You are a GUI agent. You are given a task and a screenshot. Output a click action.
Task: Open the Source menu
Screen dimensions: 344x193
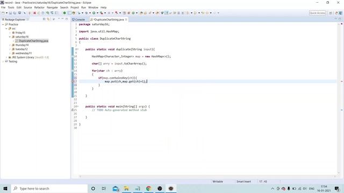click(27, 8)
